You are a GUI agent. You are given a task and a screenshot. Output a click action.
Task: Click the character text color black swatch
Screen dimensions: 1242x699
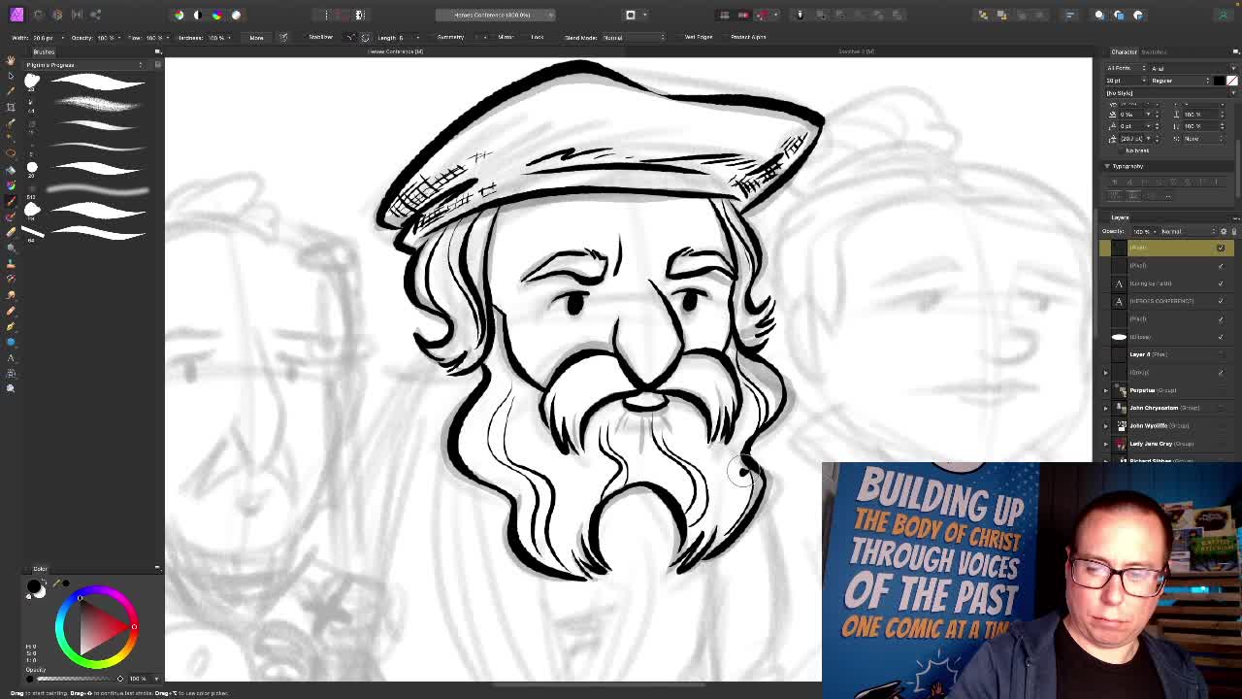(x=1220, y=81)
